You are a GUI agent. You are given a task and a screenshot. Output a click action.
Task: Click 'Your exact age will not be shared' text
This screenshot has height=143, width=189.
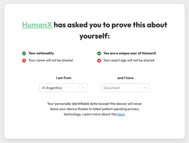coord(129,60)
